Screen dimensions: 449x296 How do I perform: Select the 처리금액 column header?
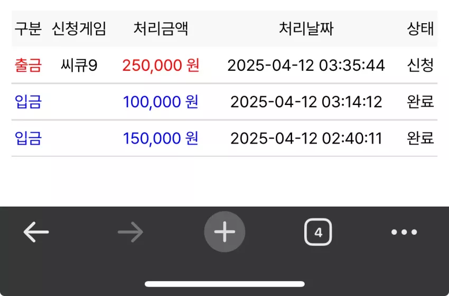coord(161,28)
